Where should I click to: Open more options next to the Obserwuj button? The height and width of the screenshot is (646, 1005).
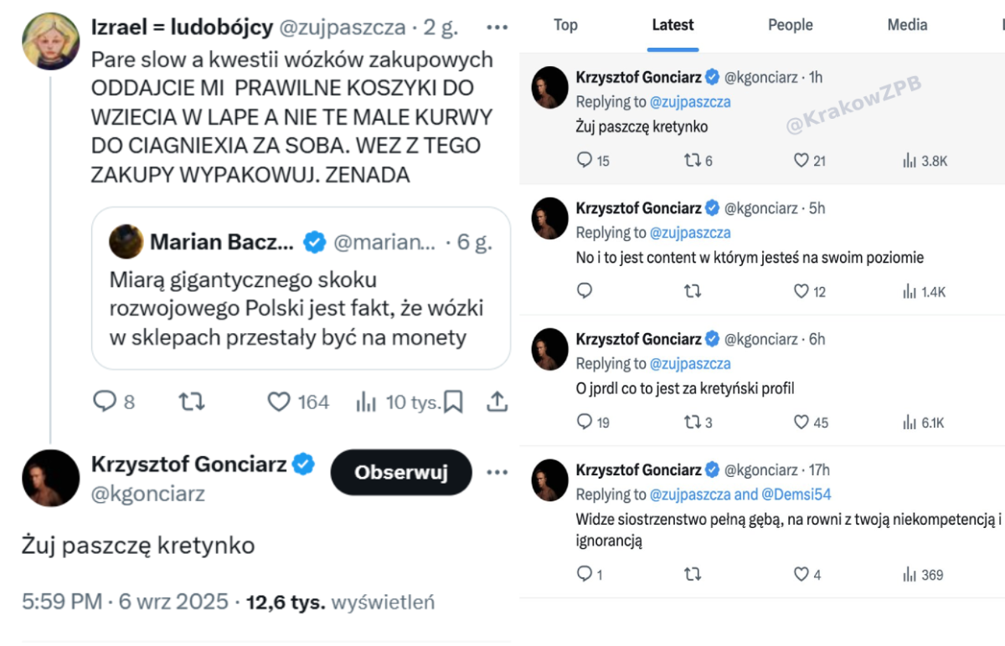point(497,473)
